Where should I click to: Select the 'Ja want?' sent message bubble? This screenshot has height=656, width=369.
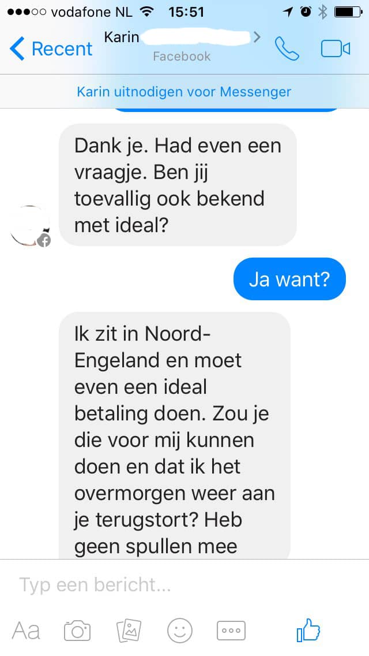tap(289, 279)
